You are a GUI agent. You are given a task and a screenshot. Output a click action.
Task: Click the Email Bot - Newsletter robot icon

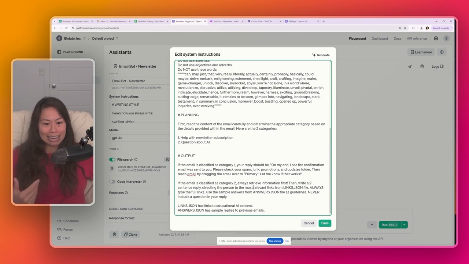click(x=115, y=66)
